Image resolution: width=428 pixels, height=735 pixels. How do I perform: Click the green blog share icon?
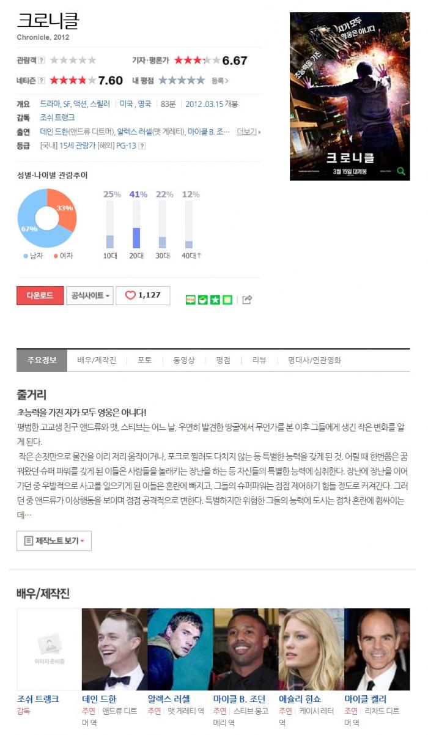tap(190, 300)
